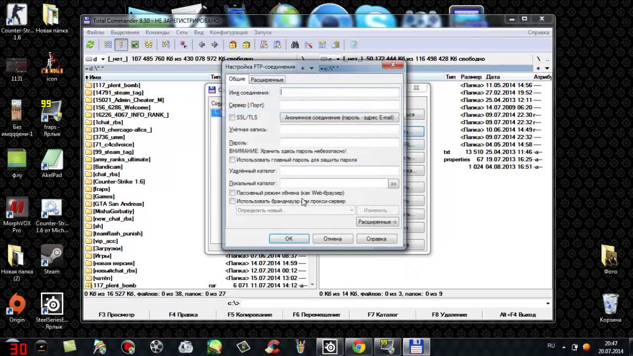Screen dimensions: 633x356
Task: Open Steam desktop shortcut
Action: 51,260
